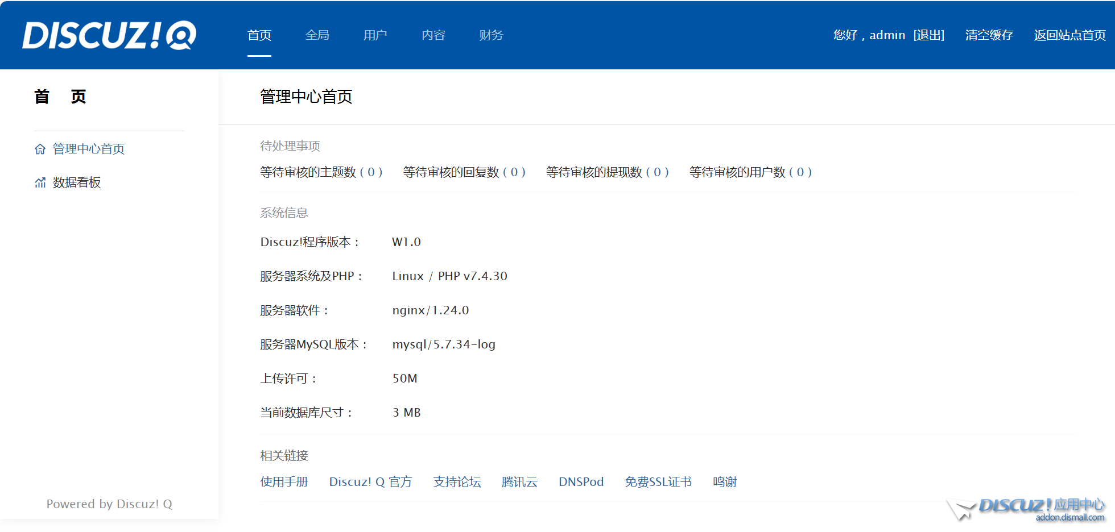Screen dimensions: 1115x532
Task: Click the admin greeting text
Action: click(x=869, y=35)
